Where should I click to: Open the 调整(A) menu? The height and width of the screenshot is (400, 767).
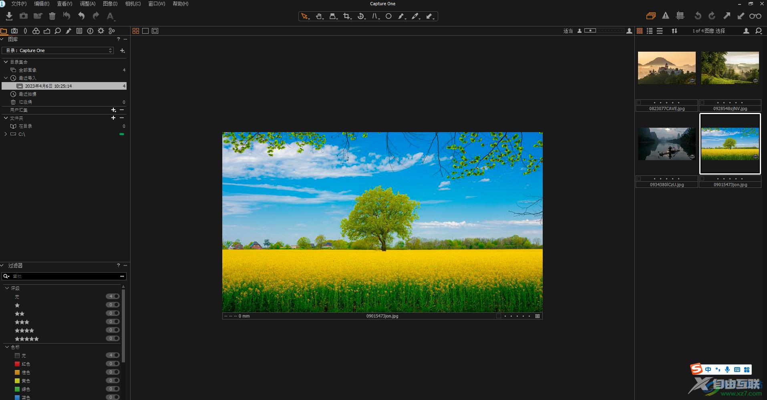[x=87, y=4]
